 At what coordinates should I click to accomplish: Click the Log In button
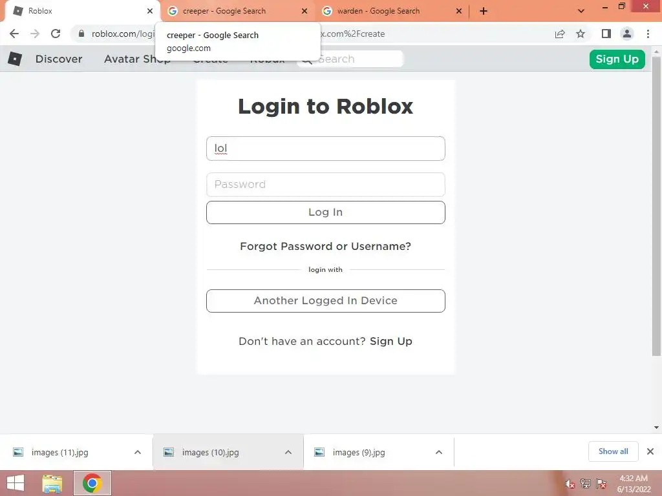(x=326, y=212)
